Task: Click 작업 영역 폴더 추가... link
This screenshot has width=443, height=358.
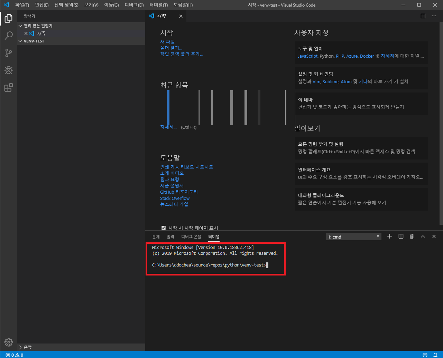Action: pyautogui.click(x=182, y=54)
